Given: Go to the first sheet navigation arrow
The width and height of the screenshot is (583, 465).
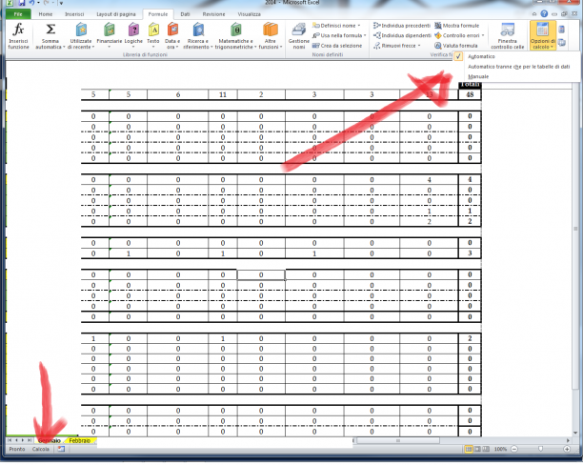Looking at the screenshot, I should pos(10,440).
